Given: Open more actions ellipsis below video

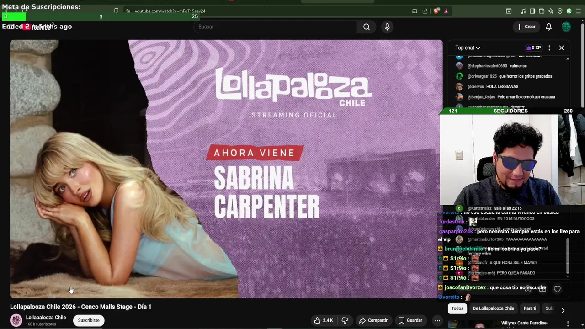Looking at the screenshot, I should click(437, 320).
